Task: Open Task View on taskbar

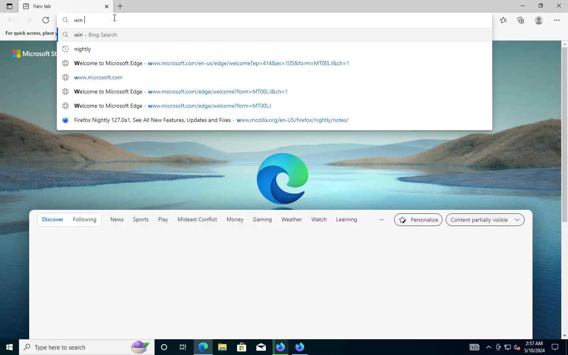Action: pyautogui.click(x=183, y=347)
